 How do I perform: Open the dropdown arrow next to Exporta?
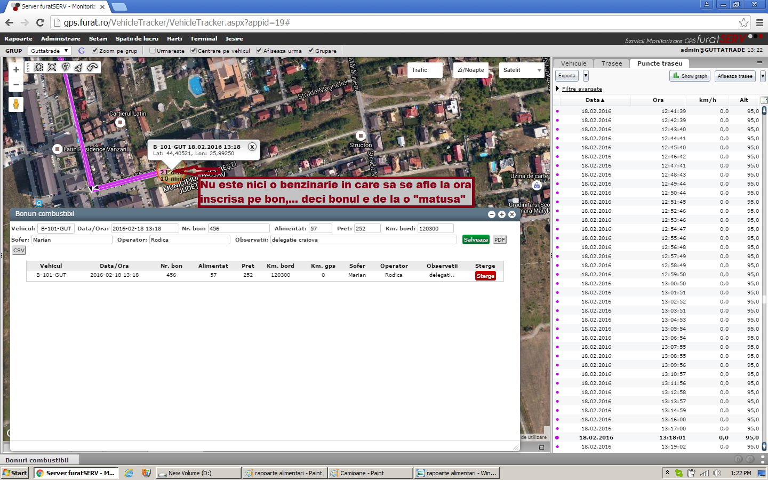[586, 76]
